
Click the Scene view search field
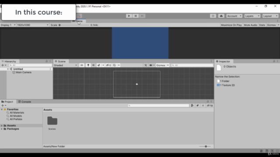192,65
